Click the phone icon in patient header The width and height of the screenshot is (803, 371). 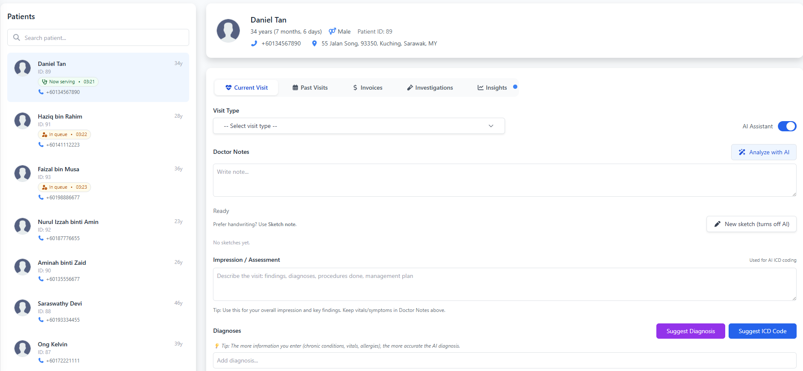(254, 43)
